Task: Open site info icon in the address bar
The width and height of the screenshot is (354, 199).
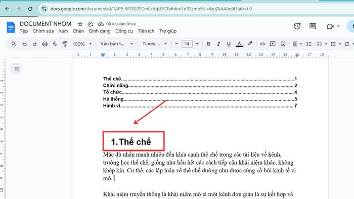Action: coord(44,9)
